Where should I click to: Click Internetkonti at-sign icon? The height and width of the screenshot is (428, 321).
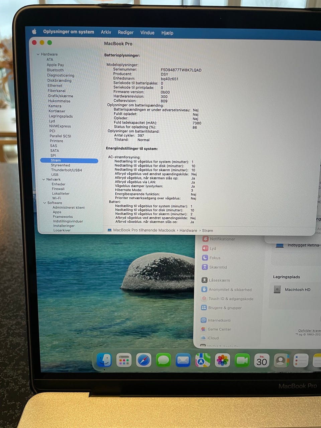[203, 320]
